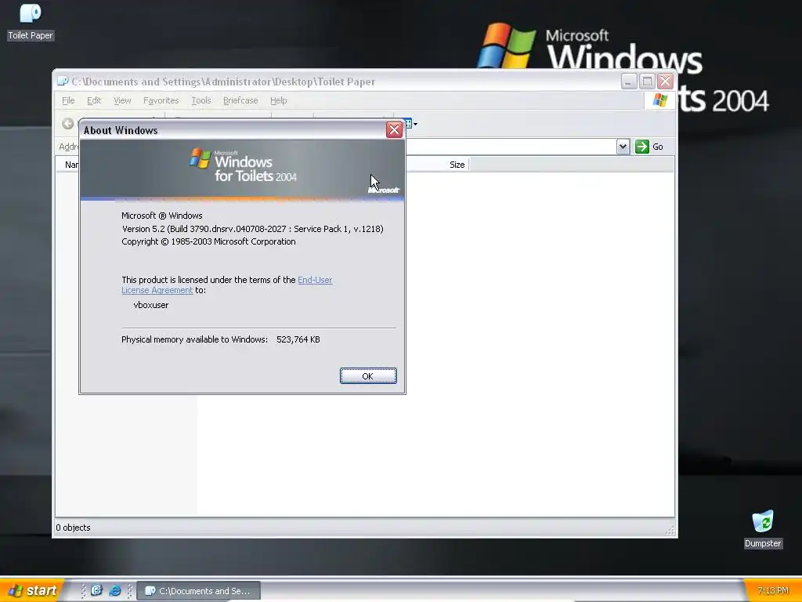Maximize the Toilet Paper Explorer window
This screenshot has width=802, height=602.
tap(647, 82)
